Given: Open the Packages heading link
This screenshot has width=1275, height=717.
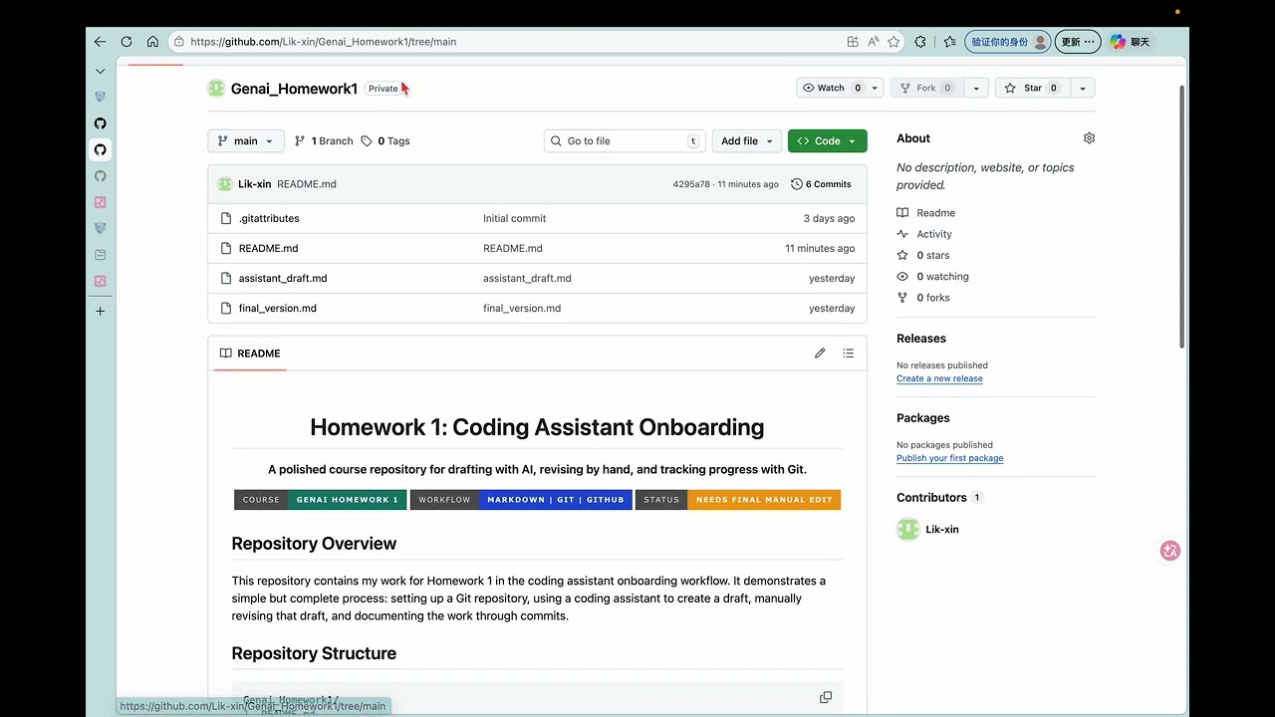Looking at the screenshot, I should (923, 418).
